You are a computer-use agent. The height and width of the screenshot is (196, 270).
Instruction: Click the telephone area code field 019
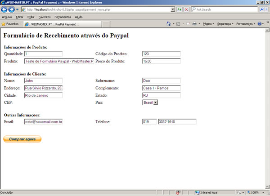pyautogui.click(x=149, y=122)
